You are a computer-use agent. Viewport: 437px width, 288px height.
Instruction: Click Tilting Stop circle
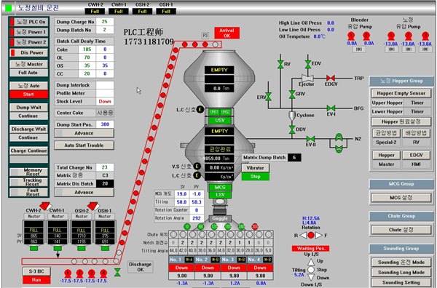(311, 270)
